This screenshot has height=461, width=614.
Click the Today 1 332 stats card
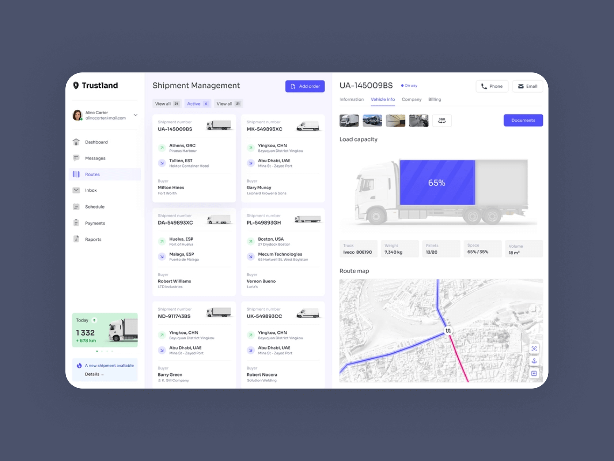pos(105,330)
